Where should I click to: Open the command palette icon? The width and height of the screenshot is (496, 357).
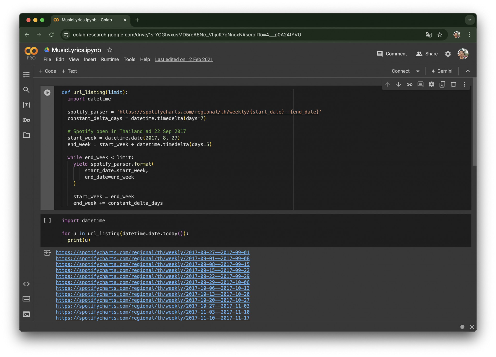26,299
